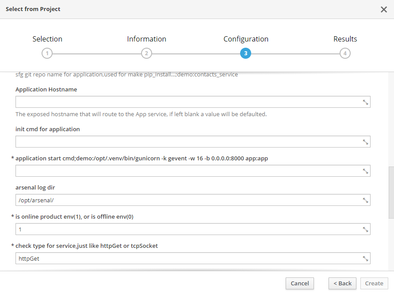Image resolution: width=394 pixels, height=292 pixels.
Task: Click the Create button
Action: (374, 283)
